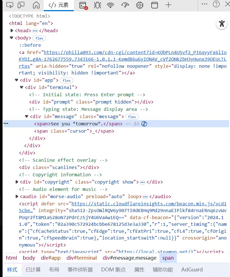230x277 pixels.
Task: Open the Application panel icon
Action: point(154,5)
